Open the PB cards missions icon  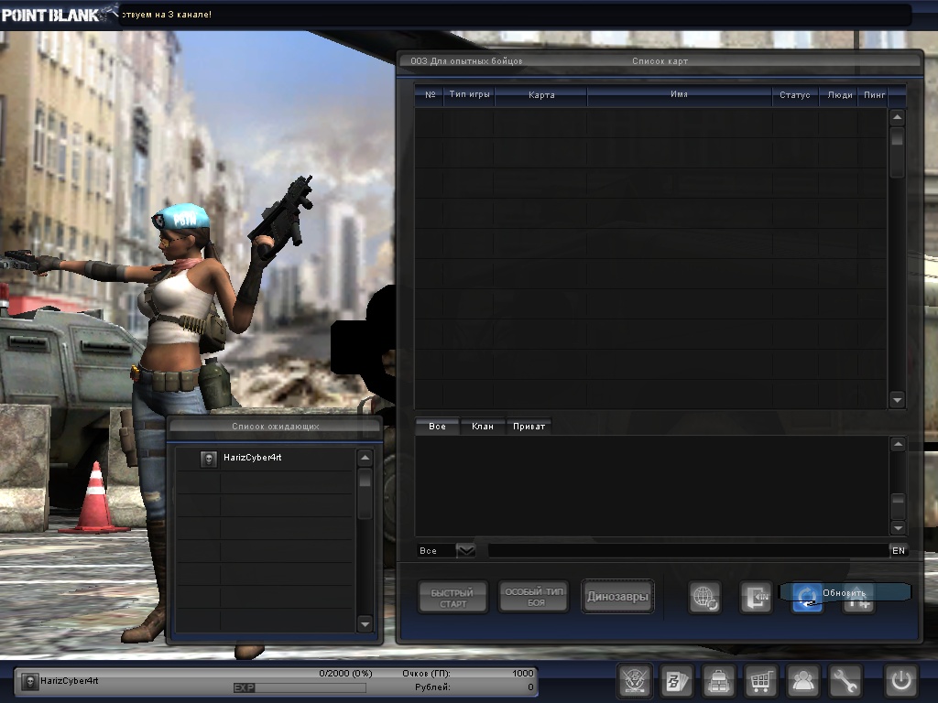pyautogui.click(x=677, y=680)
